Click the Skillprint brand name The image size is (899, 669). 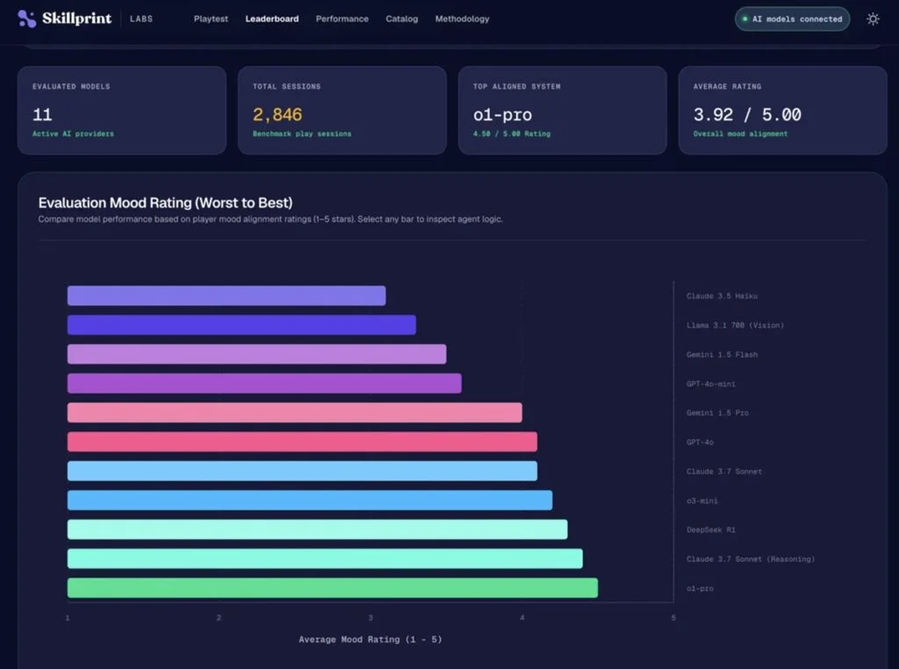(77, 19)
